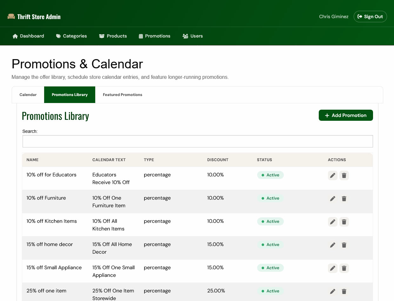Image resolution: width=394 pixels, height=301 pixels.
Task: Click 'Educators Receive 10% Off' calendar text
Action: 111,179
